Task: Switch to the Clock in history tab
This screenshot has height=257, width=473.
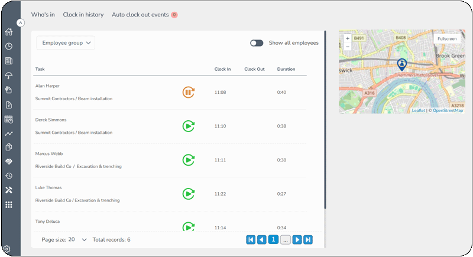Action: [83, 15]
